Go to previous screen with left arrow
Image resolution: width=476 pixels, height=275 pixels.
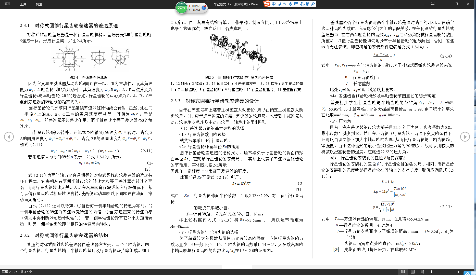(x=9, y=137)
